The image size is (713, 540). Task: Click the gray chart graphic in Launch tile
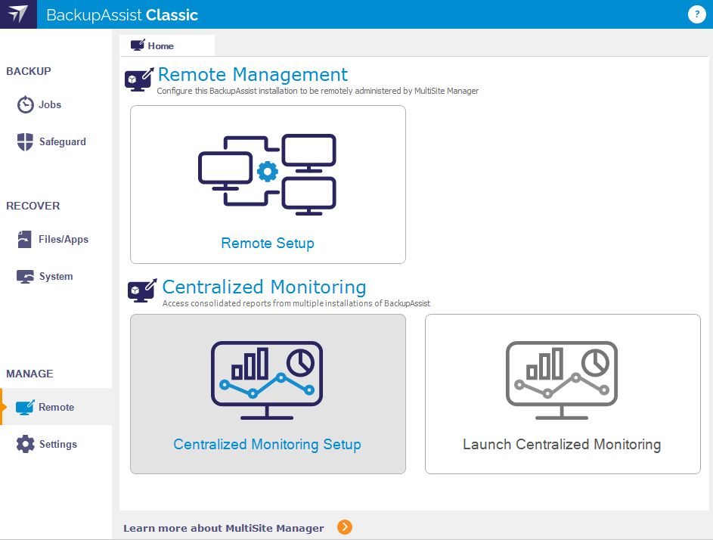tap(562, 380)
